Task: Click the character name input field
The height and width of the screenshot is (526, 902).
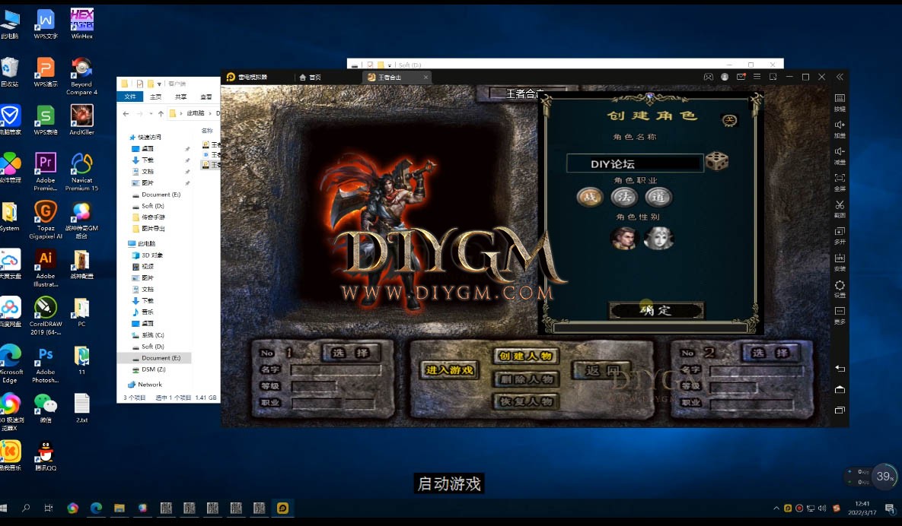Action: click(635, 163)
